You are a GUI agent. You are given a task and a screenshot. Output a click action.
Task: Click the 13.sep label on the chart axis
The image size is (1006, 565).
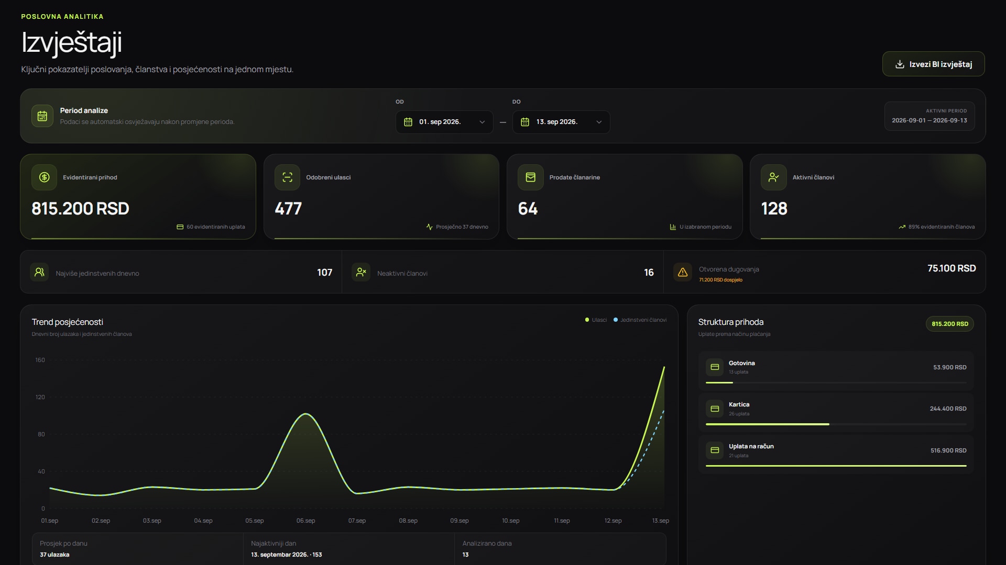point(660,521)
